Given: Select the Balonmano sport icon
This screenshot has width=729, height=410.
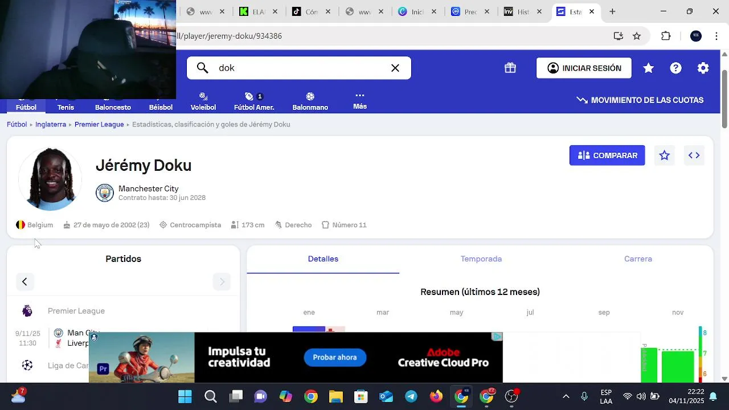Looking at the screenshot, I should pos(310,96).
